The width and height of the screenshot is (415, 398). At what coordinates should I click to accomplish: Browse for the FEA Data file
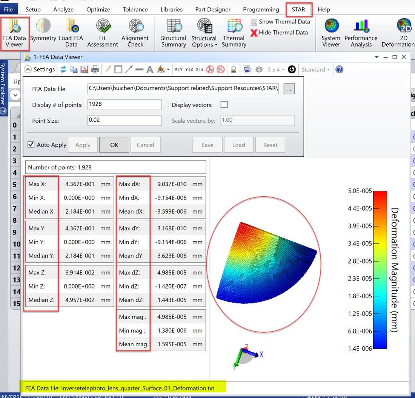pos(289,89)
